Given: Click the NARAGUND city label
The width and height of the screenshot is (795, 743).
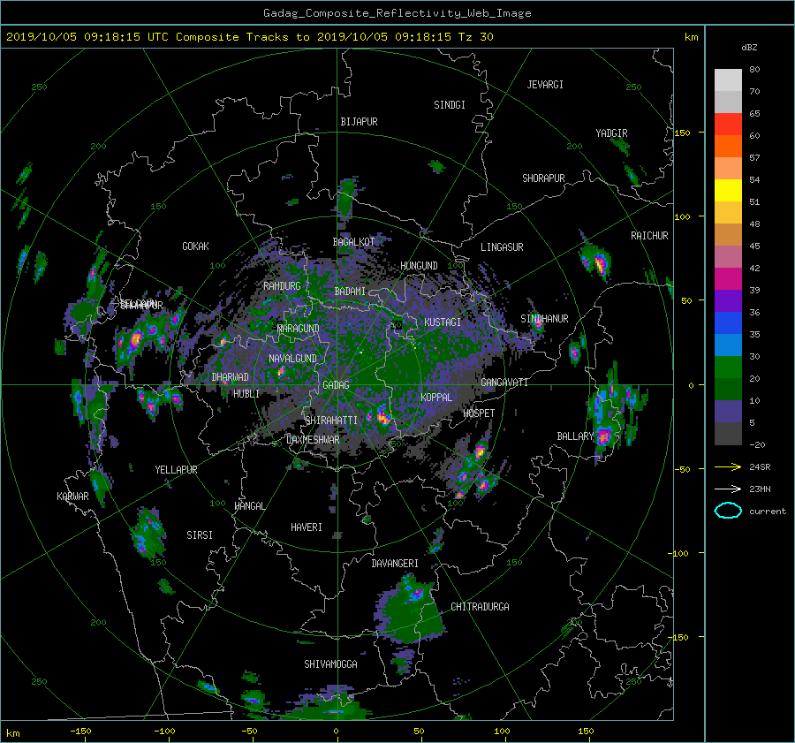Looking at the screenshot, I should pyautogui.click(x=299, y=328).
